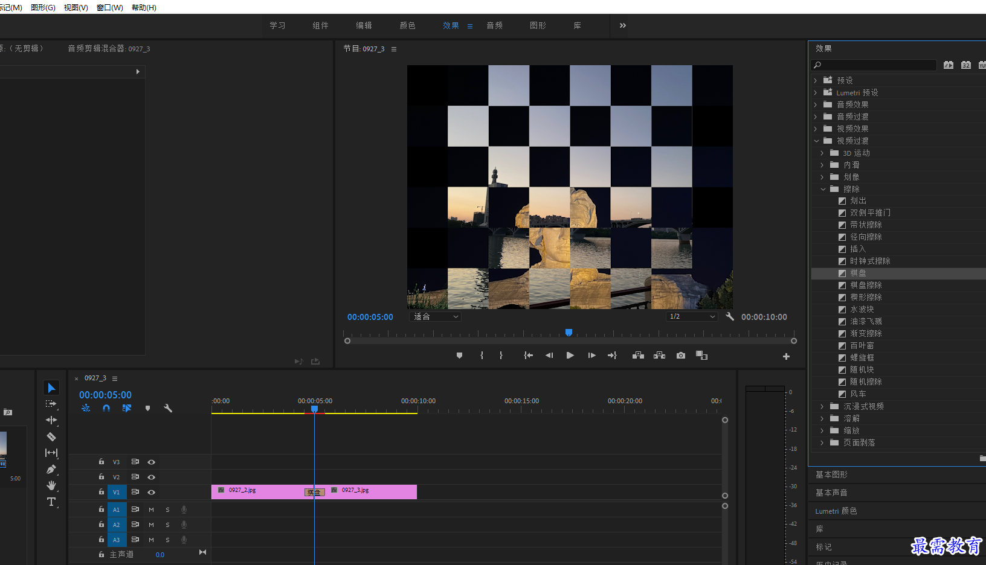Image resolution: width=986 pixels, height=565 pixels.
Task: Open comparison view button
Action: pyautogui.click(x=701, y=356)
